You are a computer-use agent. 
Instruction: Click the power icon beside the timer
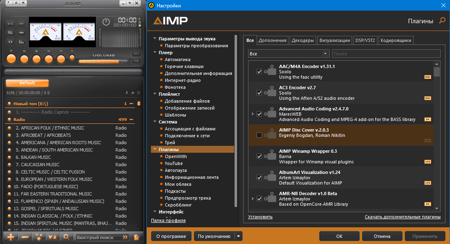coord(106,22)
